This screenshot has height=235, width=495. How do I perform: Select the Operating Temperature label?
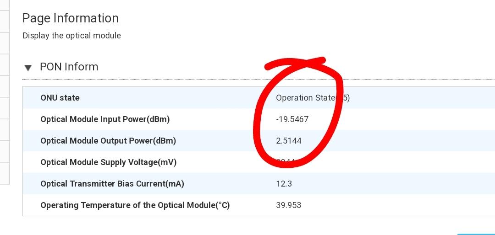pos(135,205)
